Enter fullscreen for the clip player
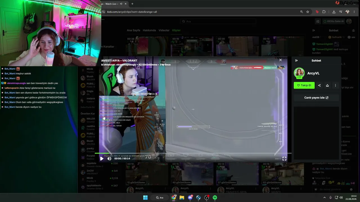The width and height of the screenshot is (360, 202). [284, 159]
